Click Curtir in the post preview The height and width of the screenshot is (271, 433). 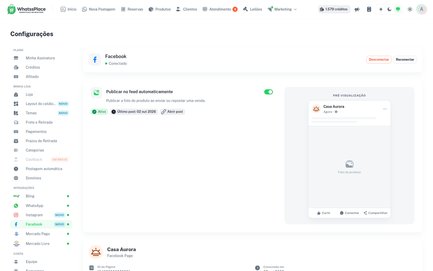pos(324,213)
